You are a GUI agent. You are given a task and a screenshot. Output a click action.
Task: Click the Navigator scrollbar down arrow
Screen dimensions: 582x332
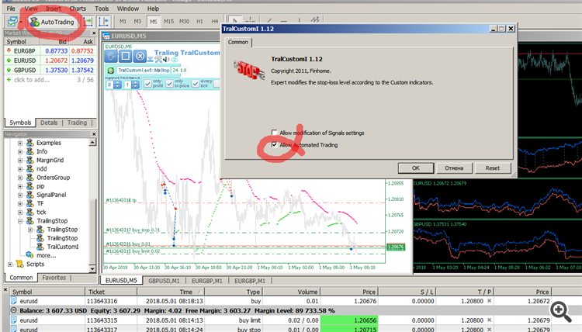pyautogui.click(x=92, y=268)
